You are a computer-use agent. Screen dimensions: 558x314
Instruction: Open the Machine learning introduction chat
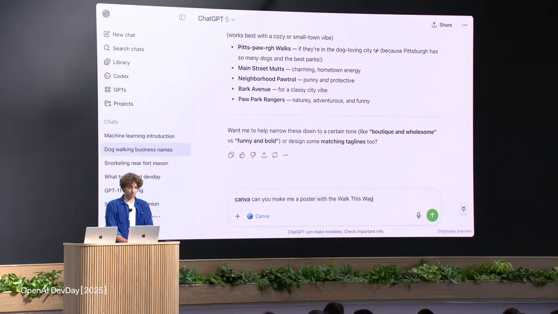tap(139, 136)
